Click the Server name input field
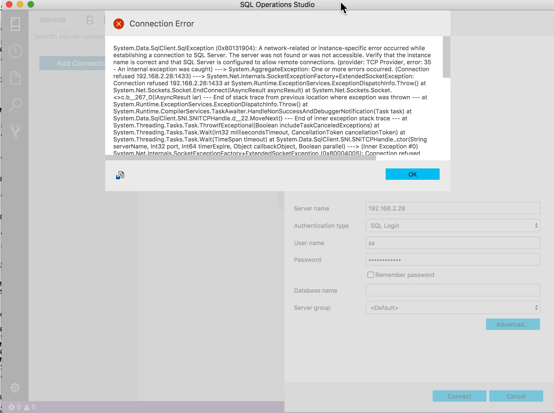 pyautogui.click(x=453, y=208)
